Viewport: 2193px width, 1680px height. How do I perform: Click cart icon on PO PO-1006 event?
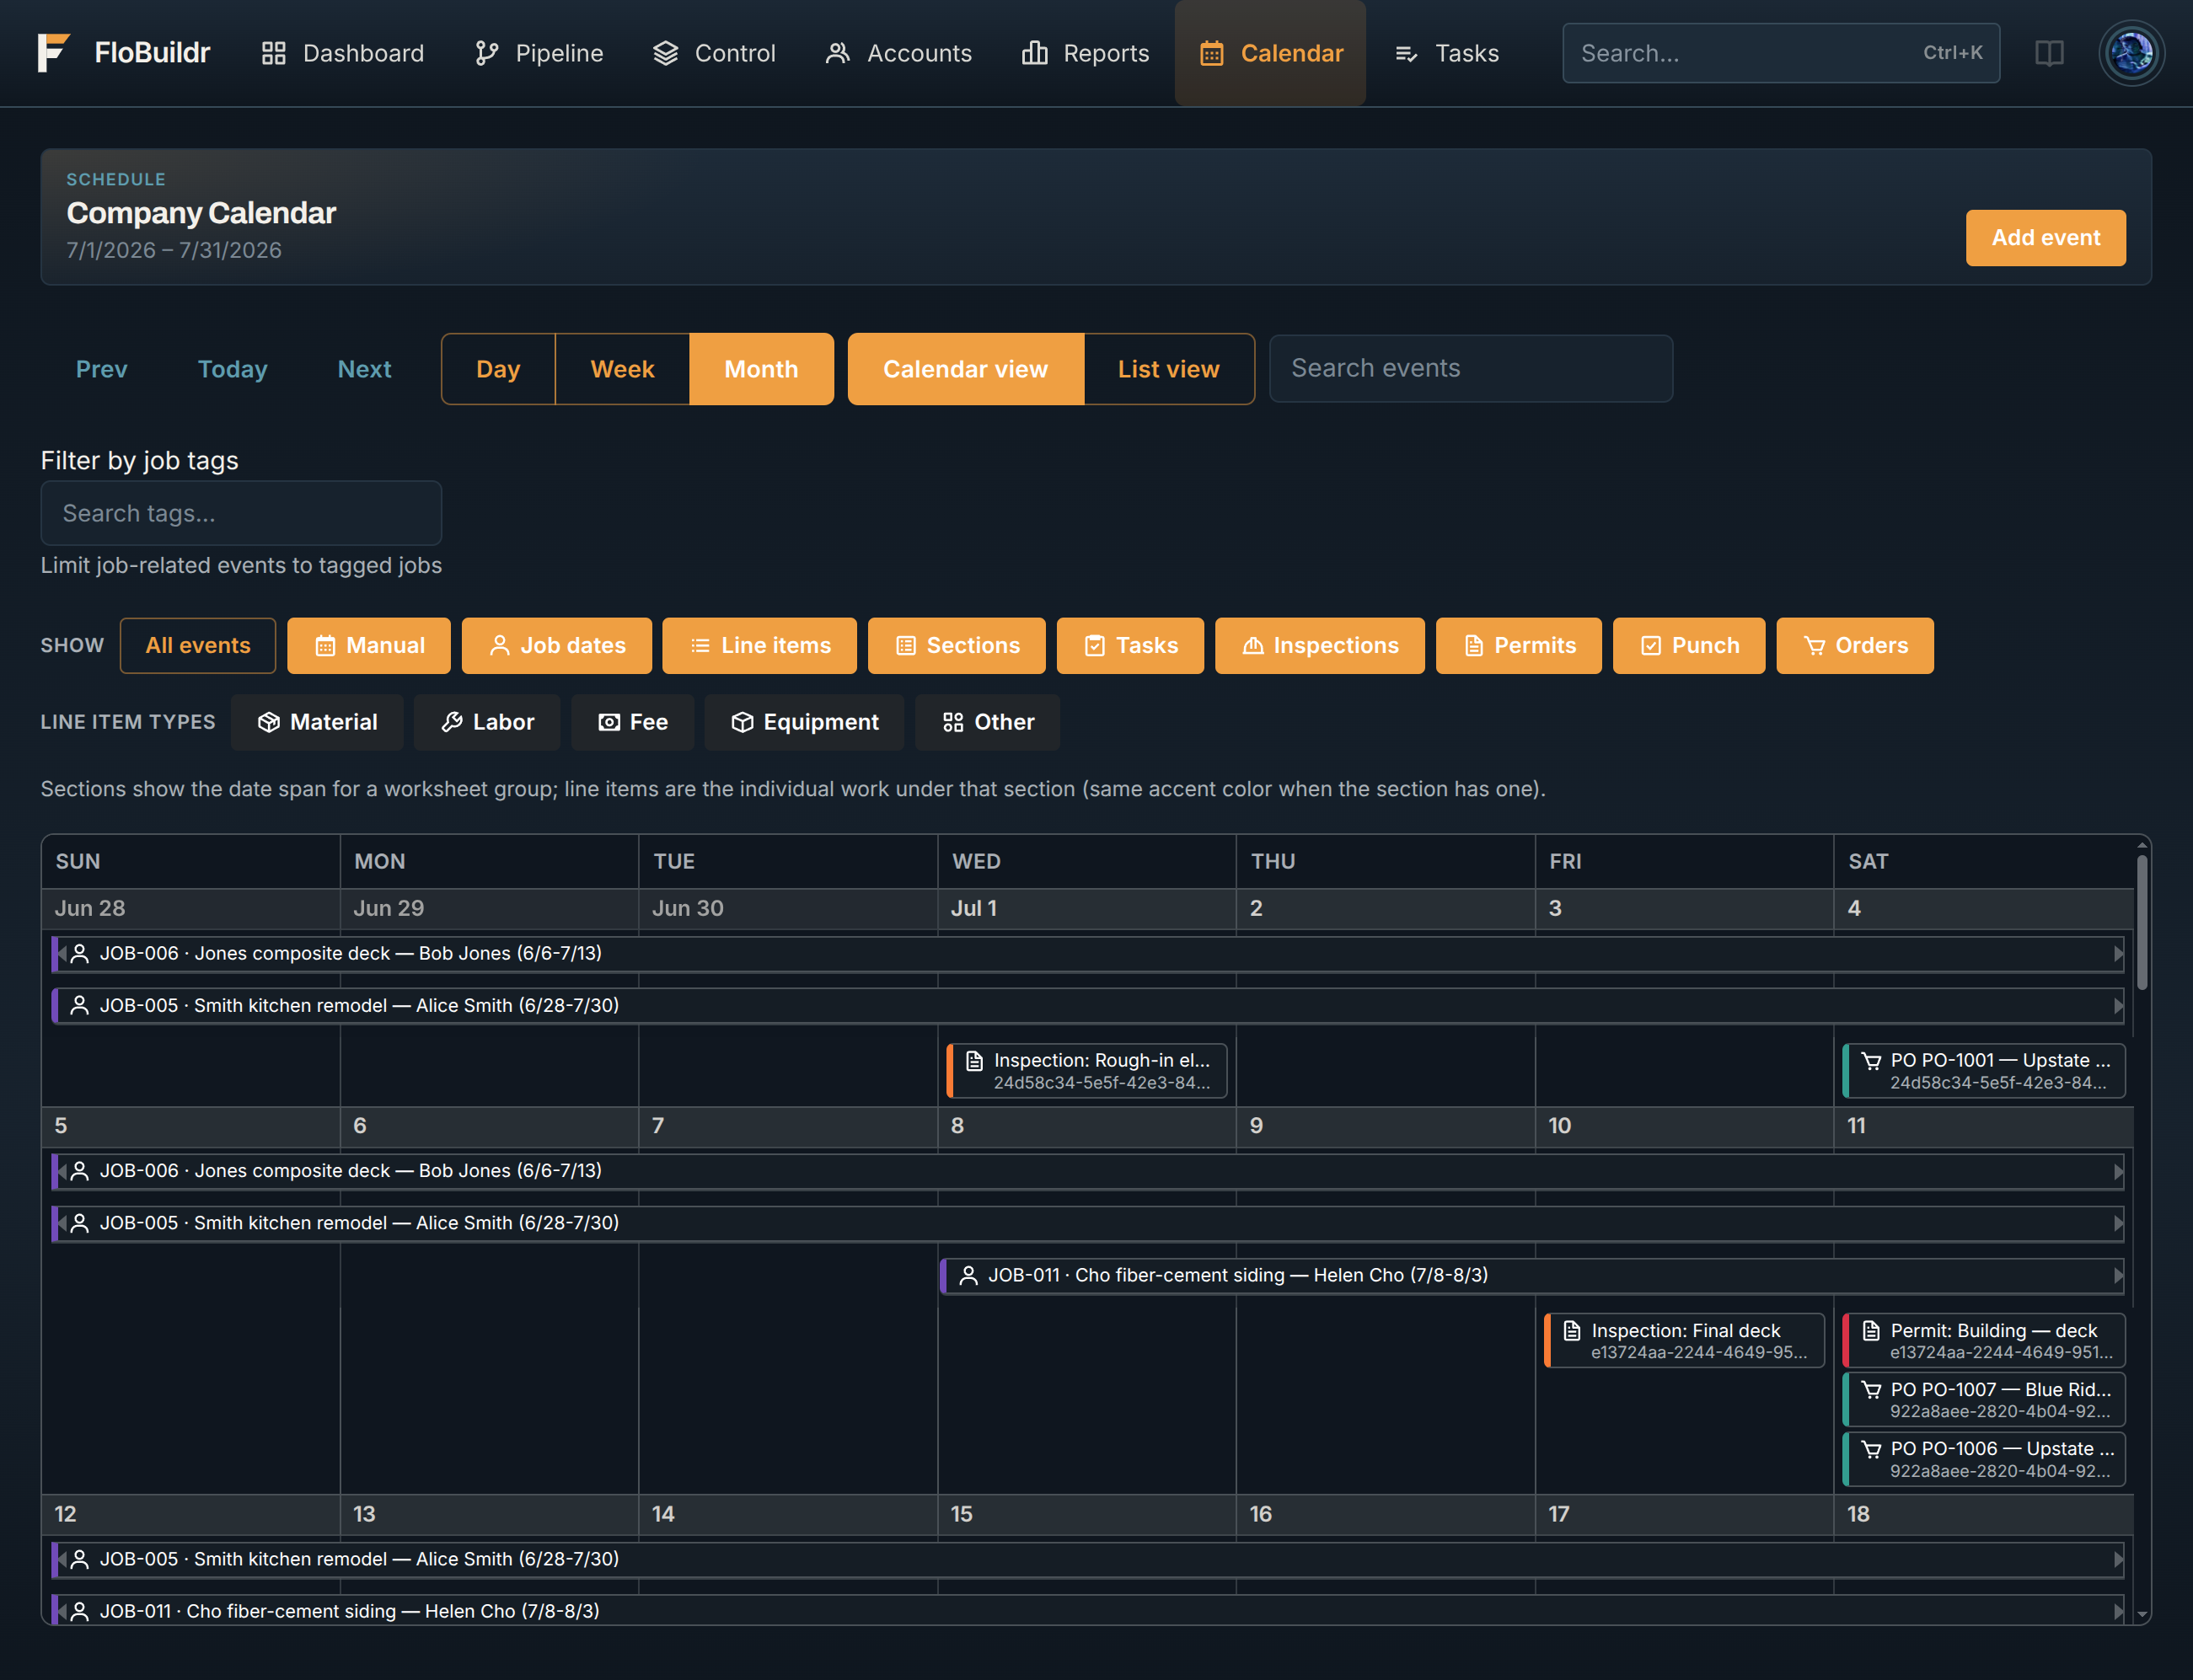[x=1871, y=1449]
